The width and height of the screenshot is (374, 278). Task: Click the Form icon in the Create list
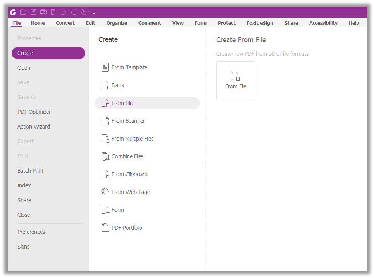(x=105, y=210)
